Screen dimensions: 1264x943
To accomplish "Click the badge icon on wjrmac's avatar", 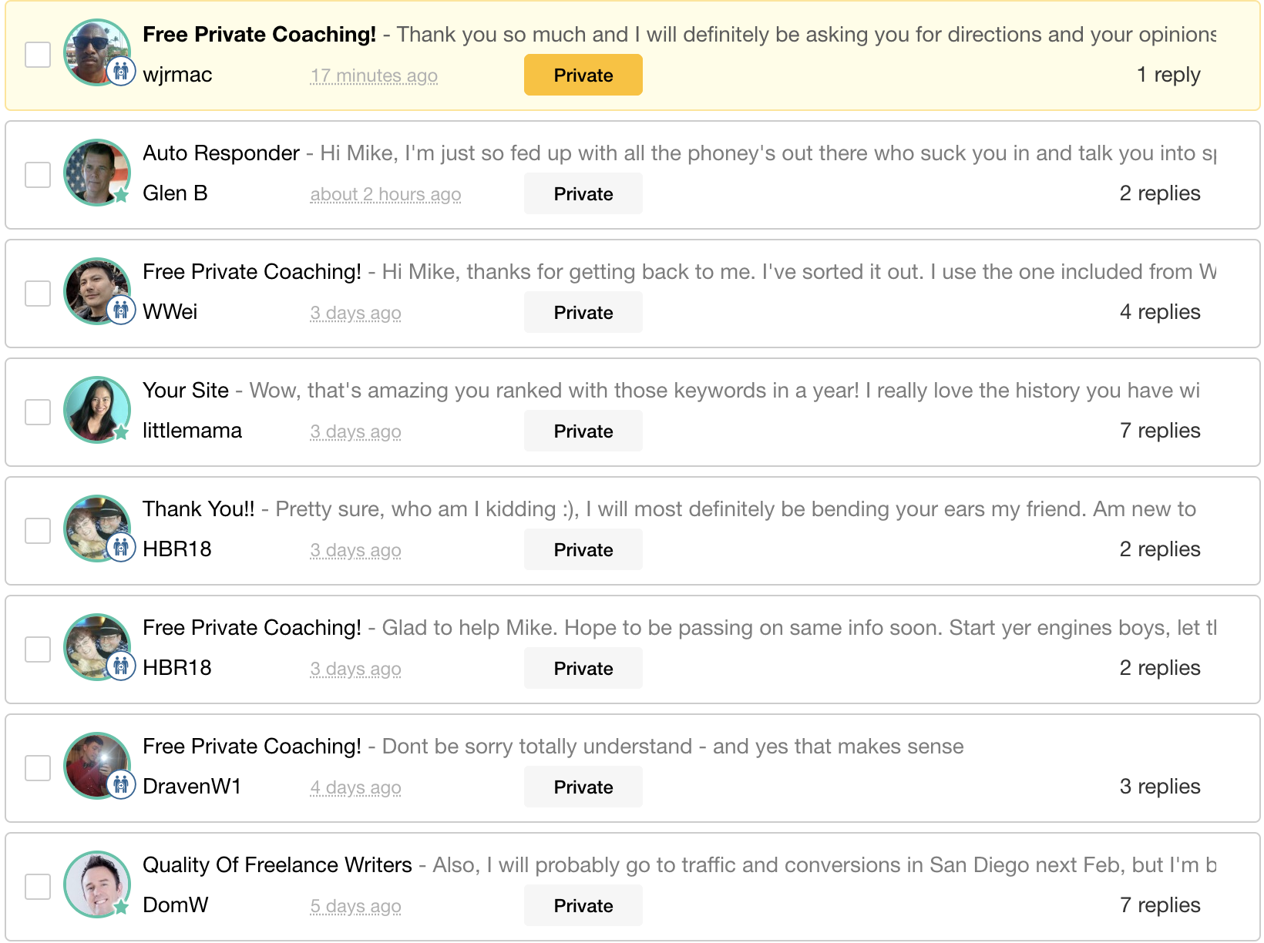I will pos(121,72).
